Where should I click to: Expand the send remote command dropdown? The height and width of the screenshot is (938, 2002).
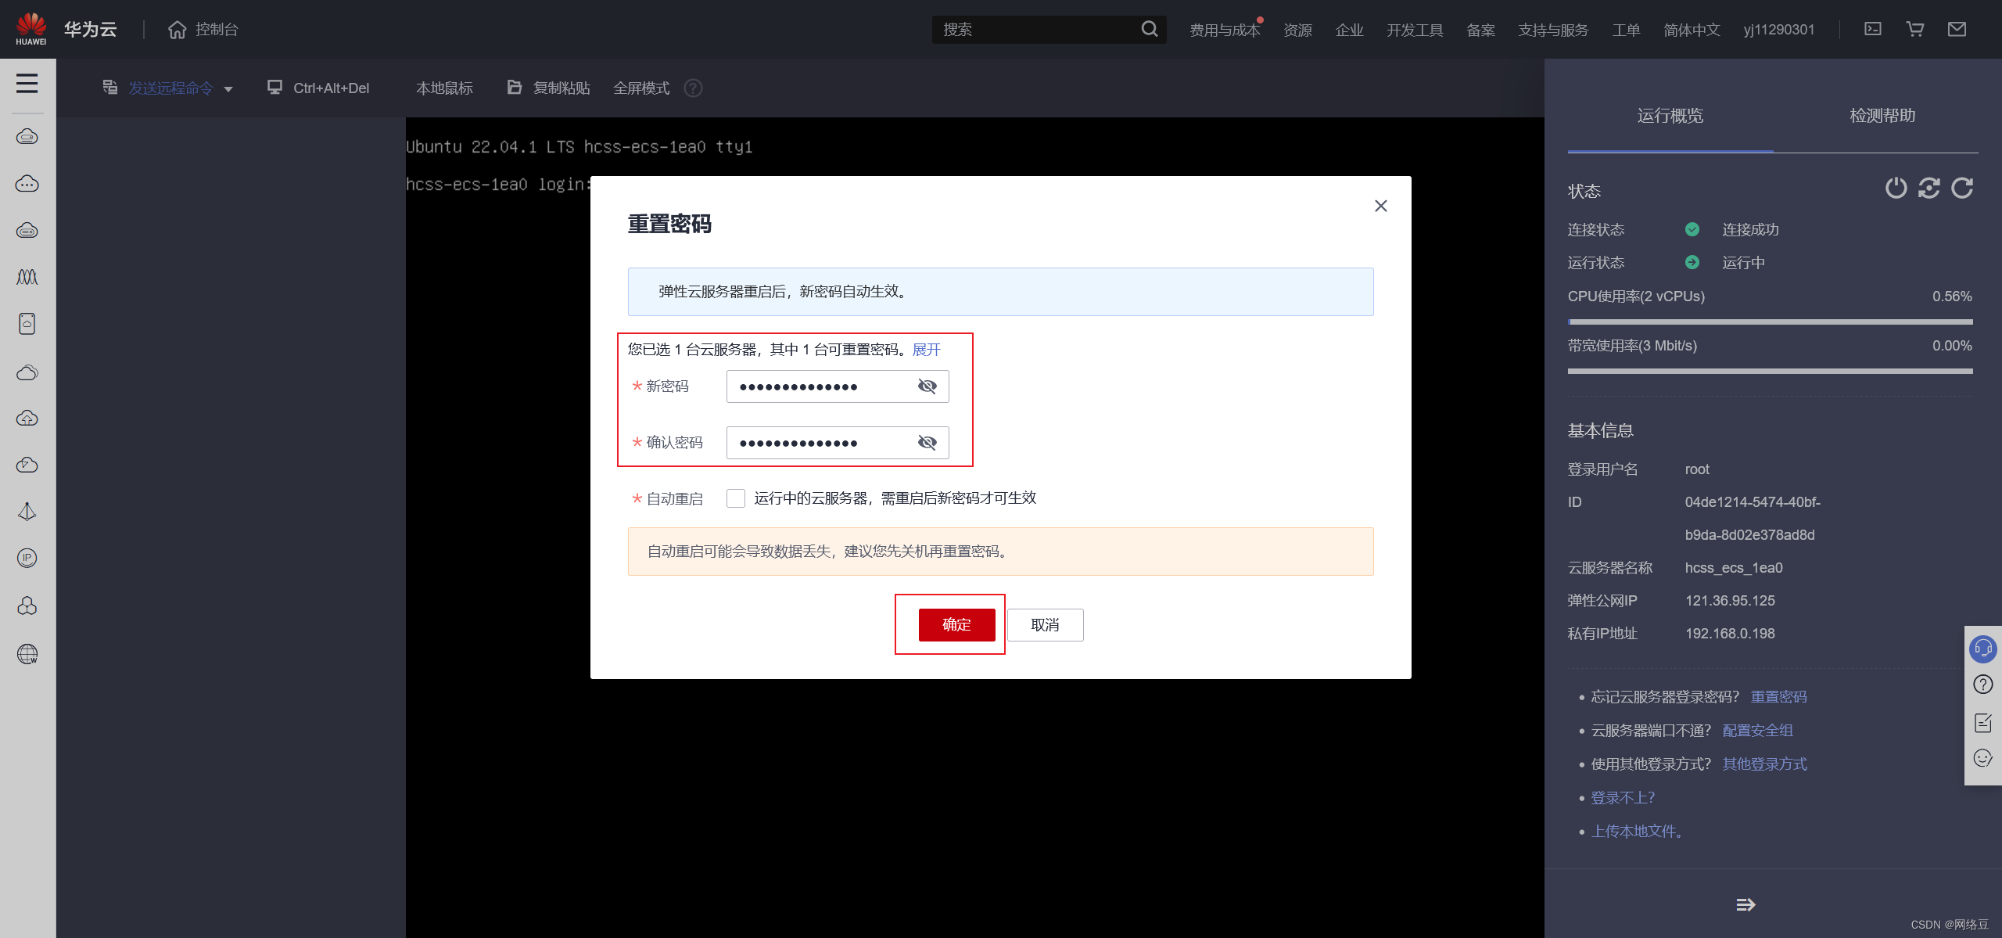(x=228, y=89)
